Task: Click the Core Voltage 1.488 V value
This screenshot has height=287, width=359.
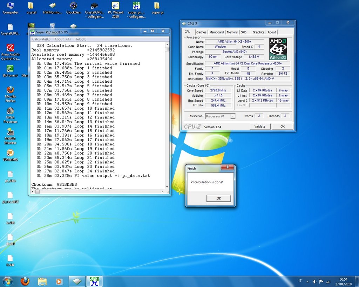Action: (253, 57)
